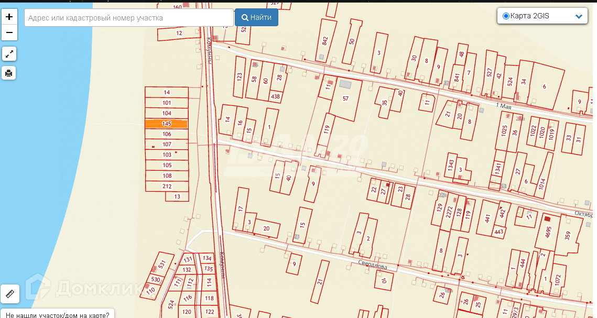Pick parcel 842 near the top

(x=326, y=40)
